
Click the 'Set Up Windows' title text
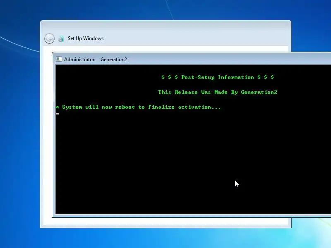tap(86, 38)
